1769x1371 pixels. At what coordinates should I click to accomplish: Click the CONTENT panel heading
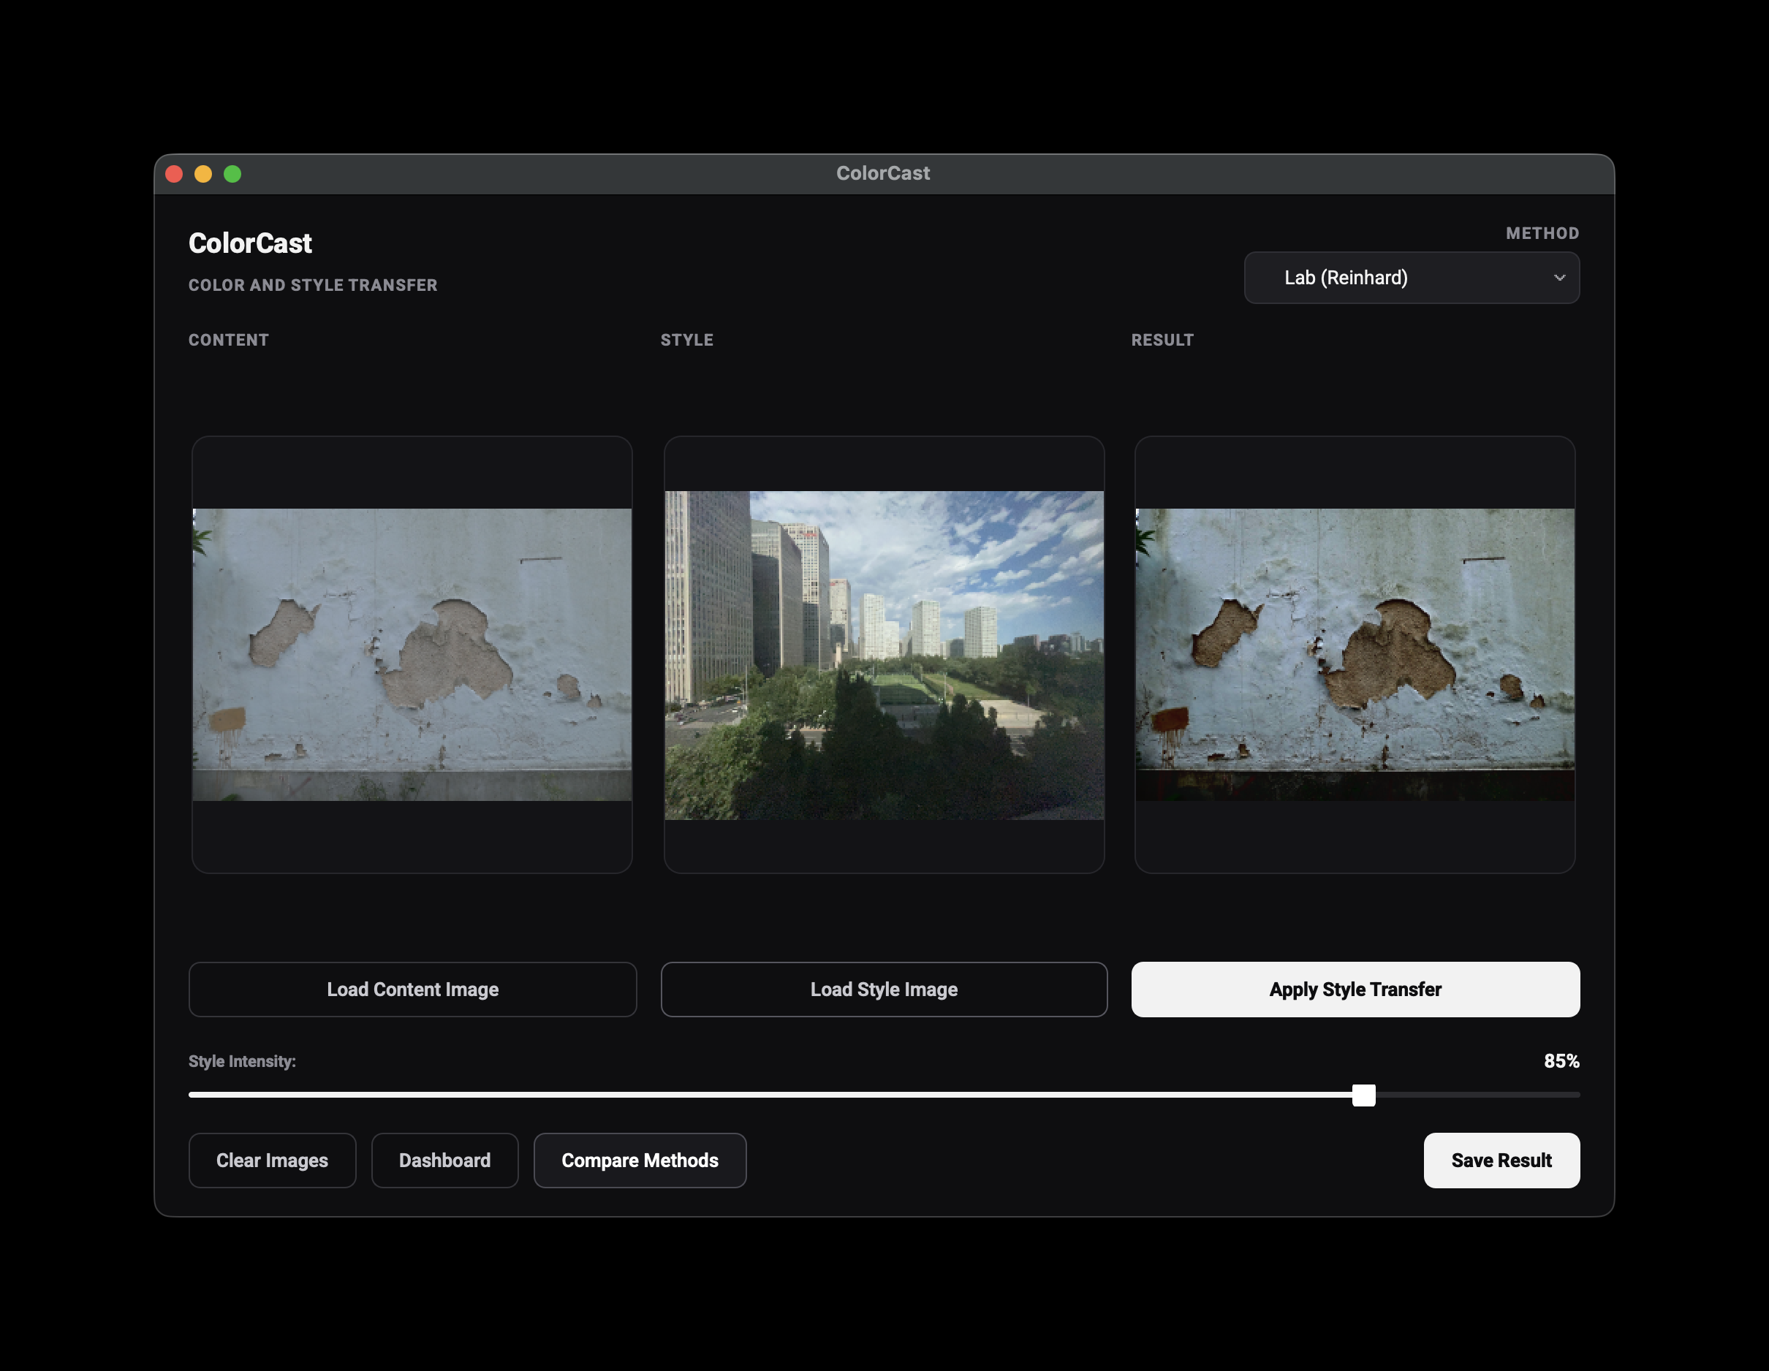pyautogui.click(x=228, y=340)
